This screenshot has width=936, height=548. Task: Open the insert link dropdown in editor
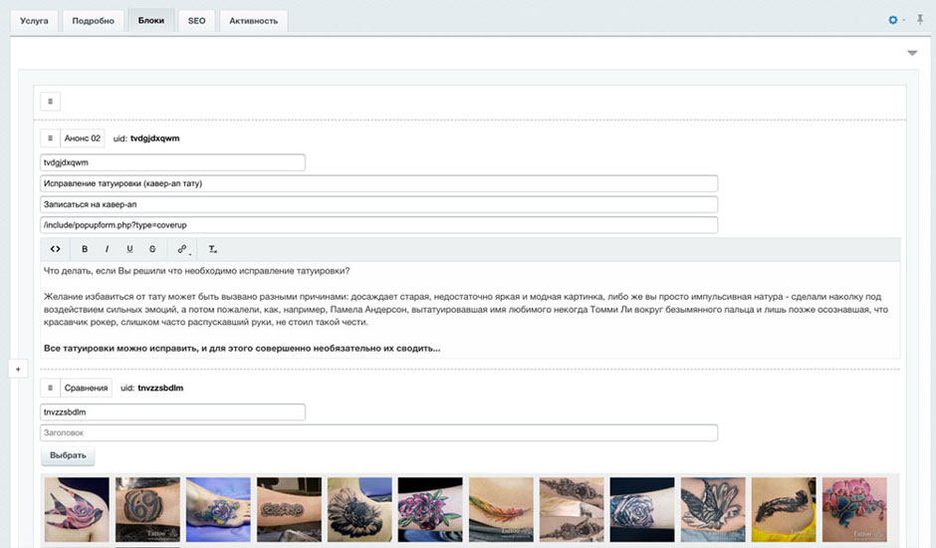click(183, 249)
